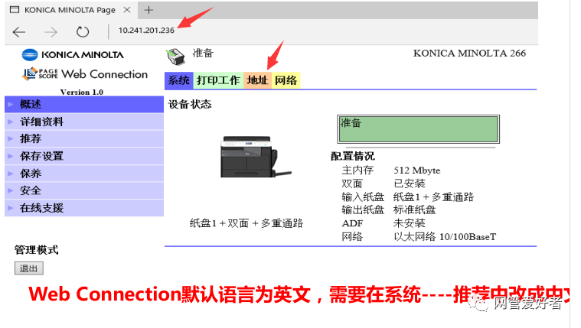Click the 标准纸盘 output tray value
The height and width of the screenshot is (328, 581).
[x=414, y=210]
